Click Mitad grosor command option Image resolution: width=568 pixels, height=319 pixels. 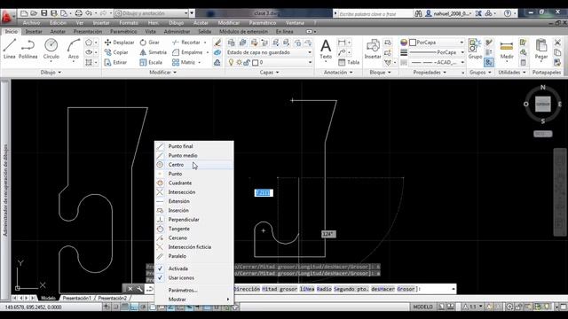pos(280,289)
